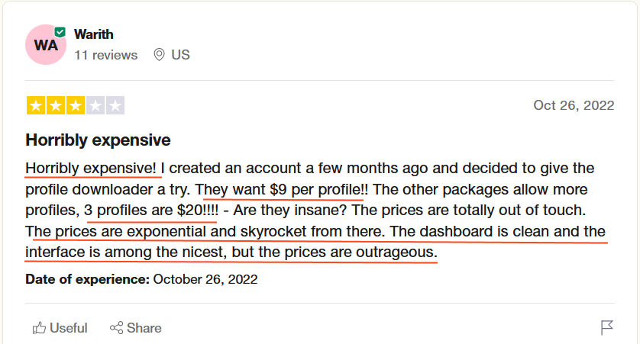
Task: Click the first yellow rating star
Action: [x=35, y=105]
